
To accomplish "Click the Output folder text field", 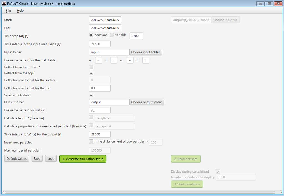I will [109, 102].
